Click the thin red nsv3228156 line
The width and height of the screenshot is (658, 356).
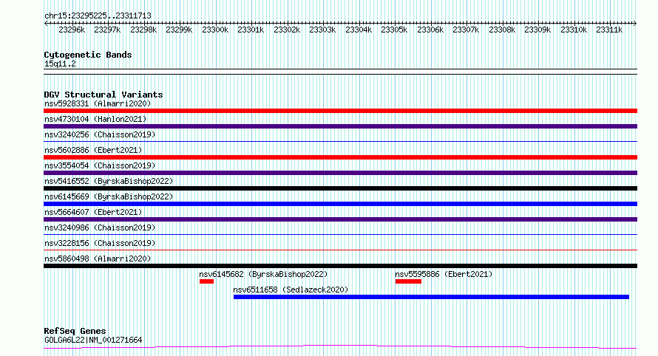(340, 250)
